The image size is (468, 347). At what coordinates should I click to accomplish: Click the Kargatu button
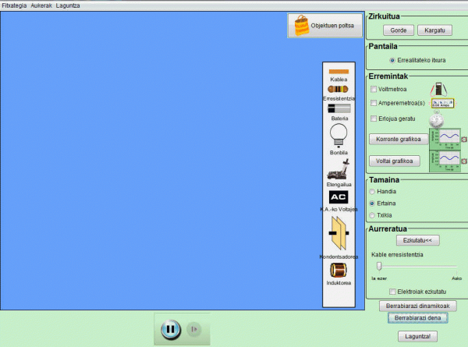(434, 30)
